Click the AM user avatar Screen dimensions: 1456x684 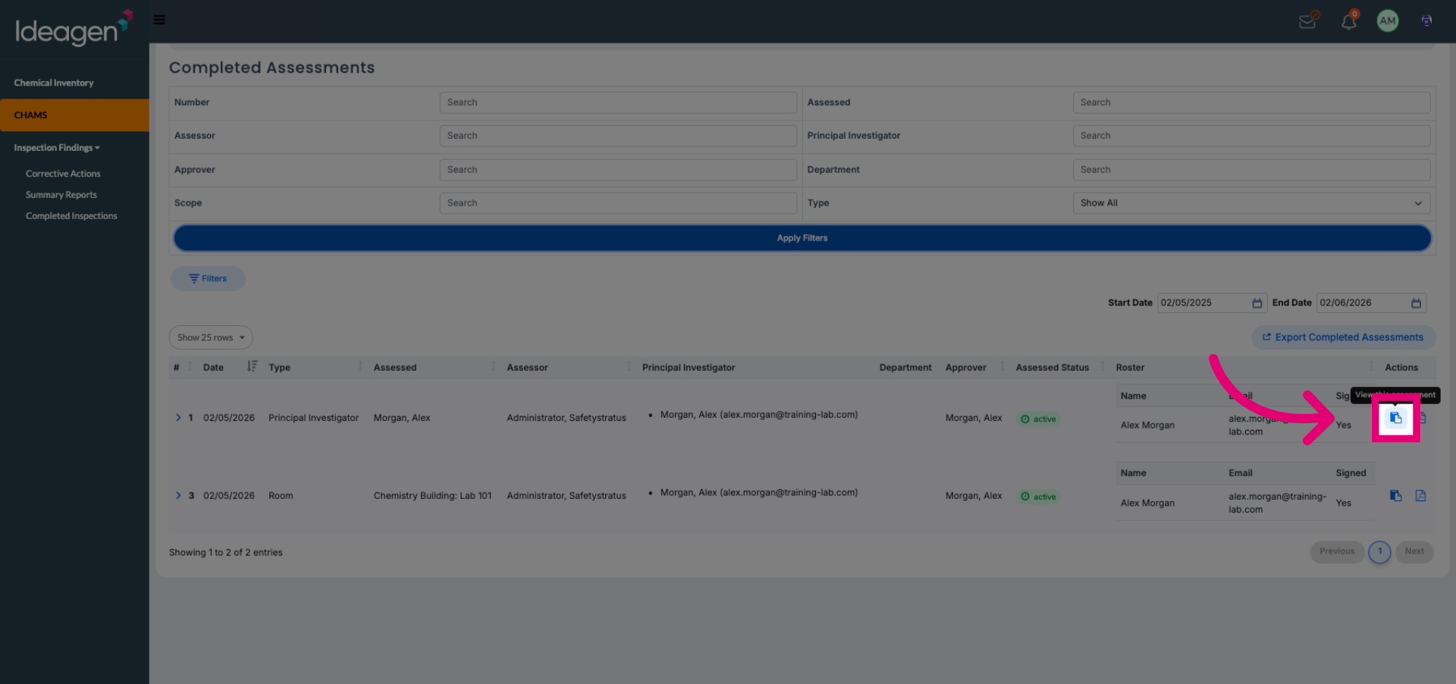(1388, 20)
